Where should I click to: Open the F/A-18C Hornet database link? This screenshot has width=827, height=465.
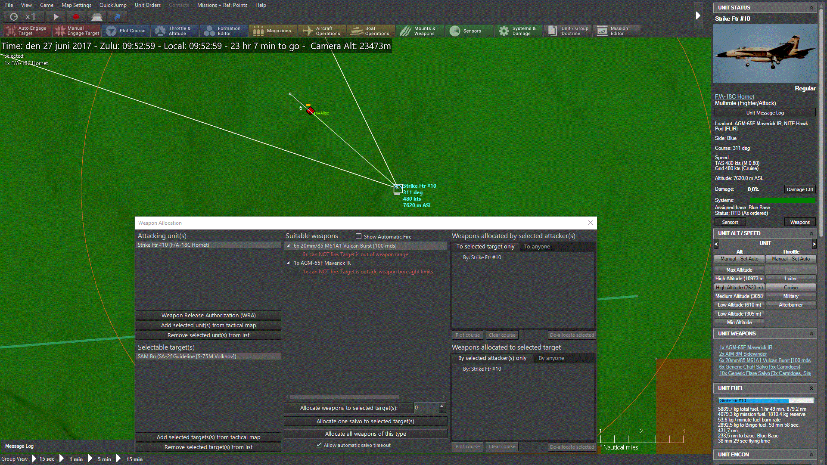pos(734,96)
